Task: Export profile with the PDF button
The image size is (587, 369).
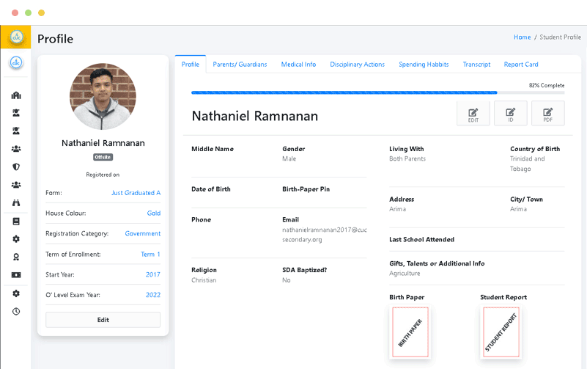Action: (x=547, y=114)
